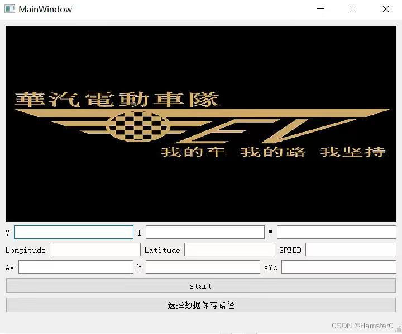
Task: Click the AV label
Action: (9, 267)
